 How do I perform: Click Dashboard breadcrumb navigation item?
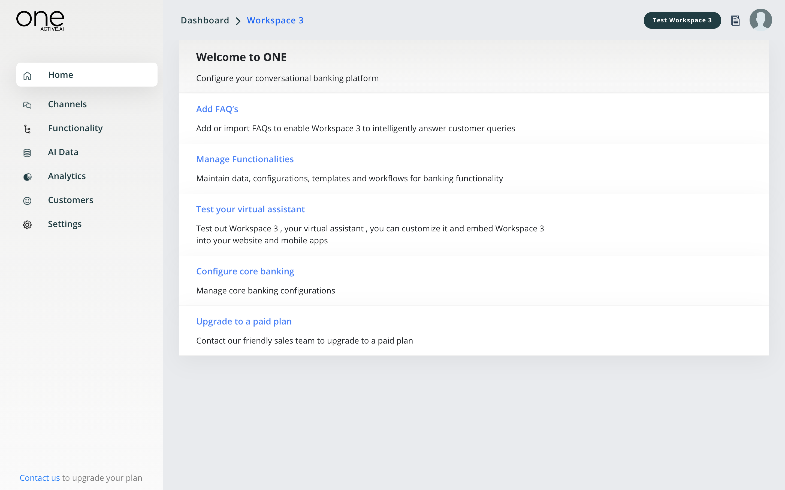pyautogui.click(x=204, y=20)
